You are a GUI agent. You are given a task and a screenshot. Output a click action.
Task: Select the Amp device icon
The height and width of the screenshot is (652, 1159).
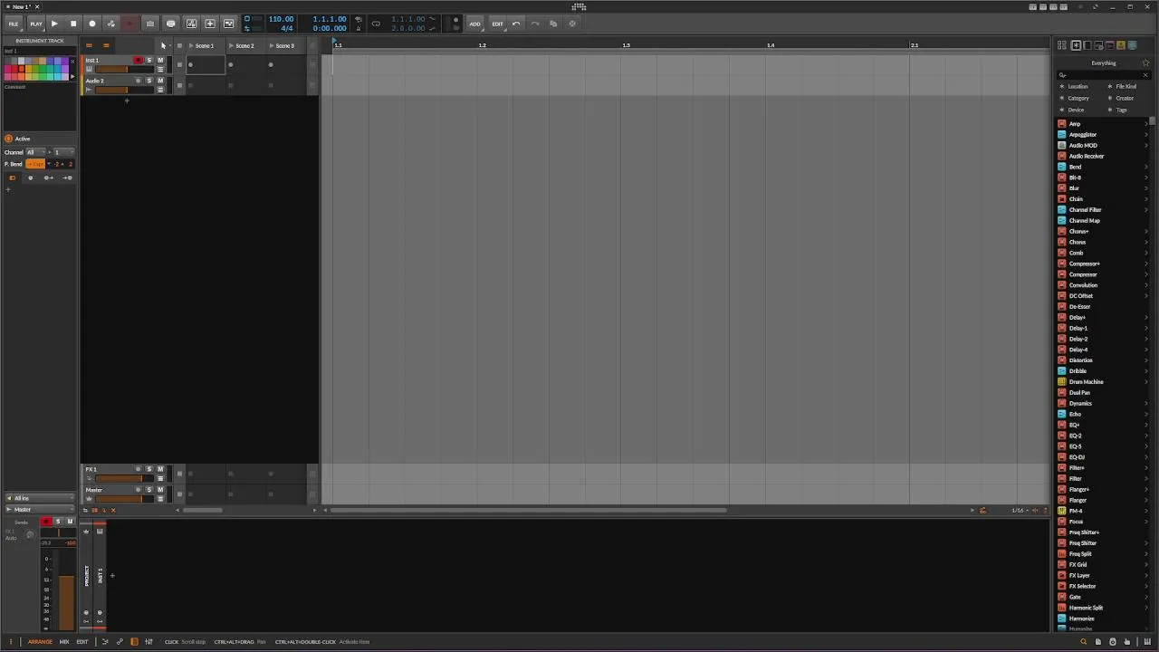pyautogui.click(x=1062, y=123)
